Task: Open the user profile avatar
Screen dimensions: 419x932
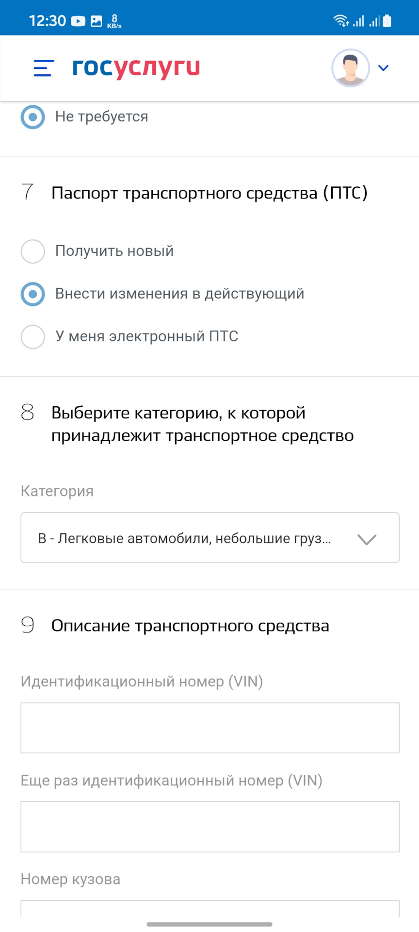Action: click(x=350, y=68)
